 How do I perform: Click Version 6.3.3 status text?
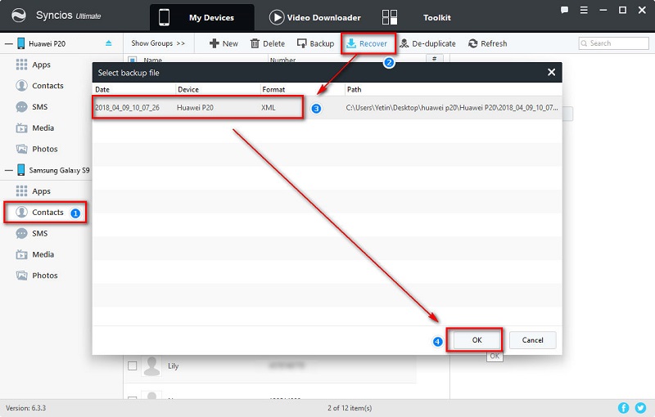(x=26, y=408)
